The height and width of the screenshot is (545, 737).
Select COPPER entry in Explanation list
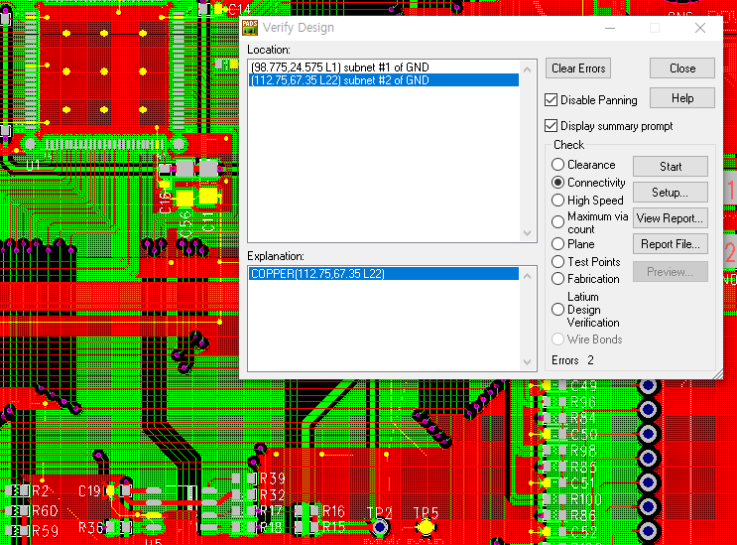[317, 274]
